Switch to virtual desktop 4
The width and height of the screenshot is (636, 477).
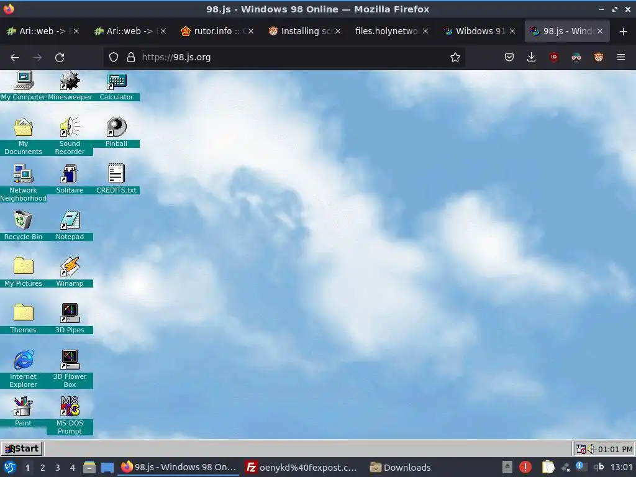tap(73, 468)
